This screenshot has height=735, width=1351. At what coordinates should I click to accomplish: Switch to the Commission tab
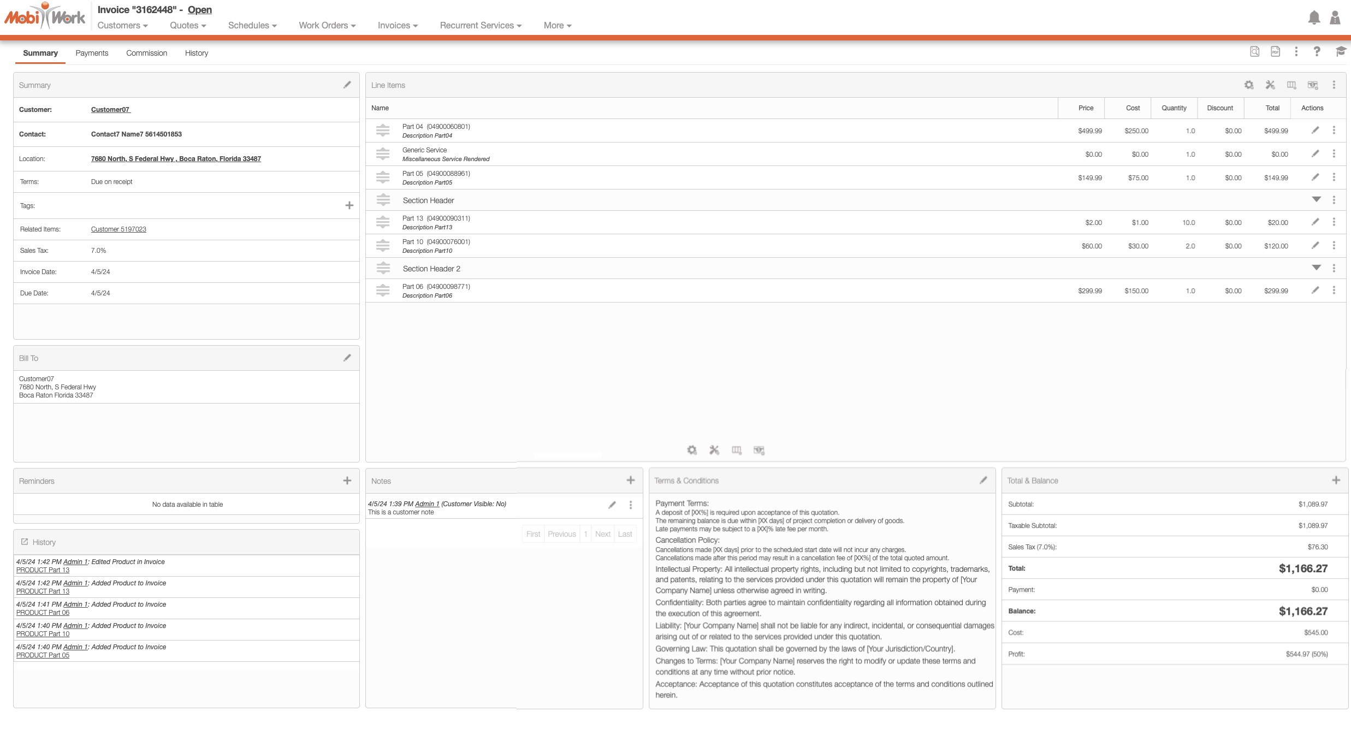(146, 53)
